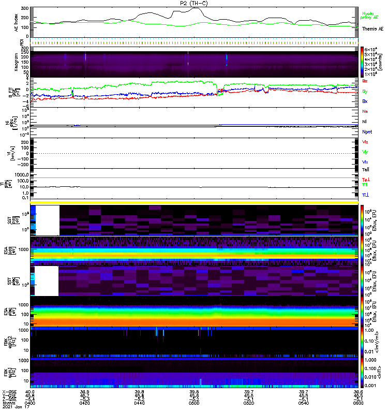The image size is (388, 414).
Task: Click the <|nT|> color bar unit label
Action: (380, 372)
